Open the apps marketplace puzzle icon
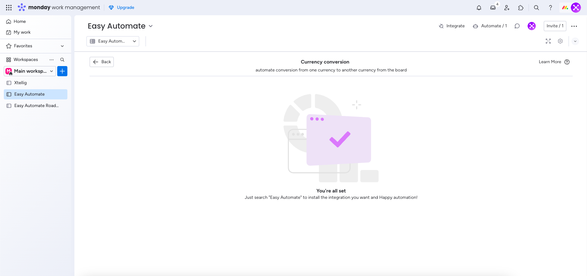The height and width of the screenshot is (276, 587). (521, 8)
